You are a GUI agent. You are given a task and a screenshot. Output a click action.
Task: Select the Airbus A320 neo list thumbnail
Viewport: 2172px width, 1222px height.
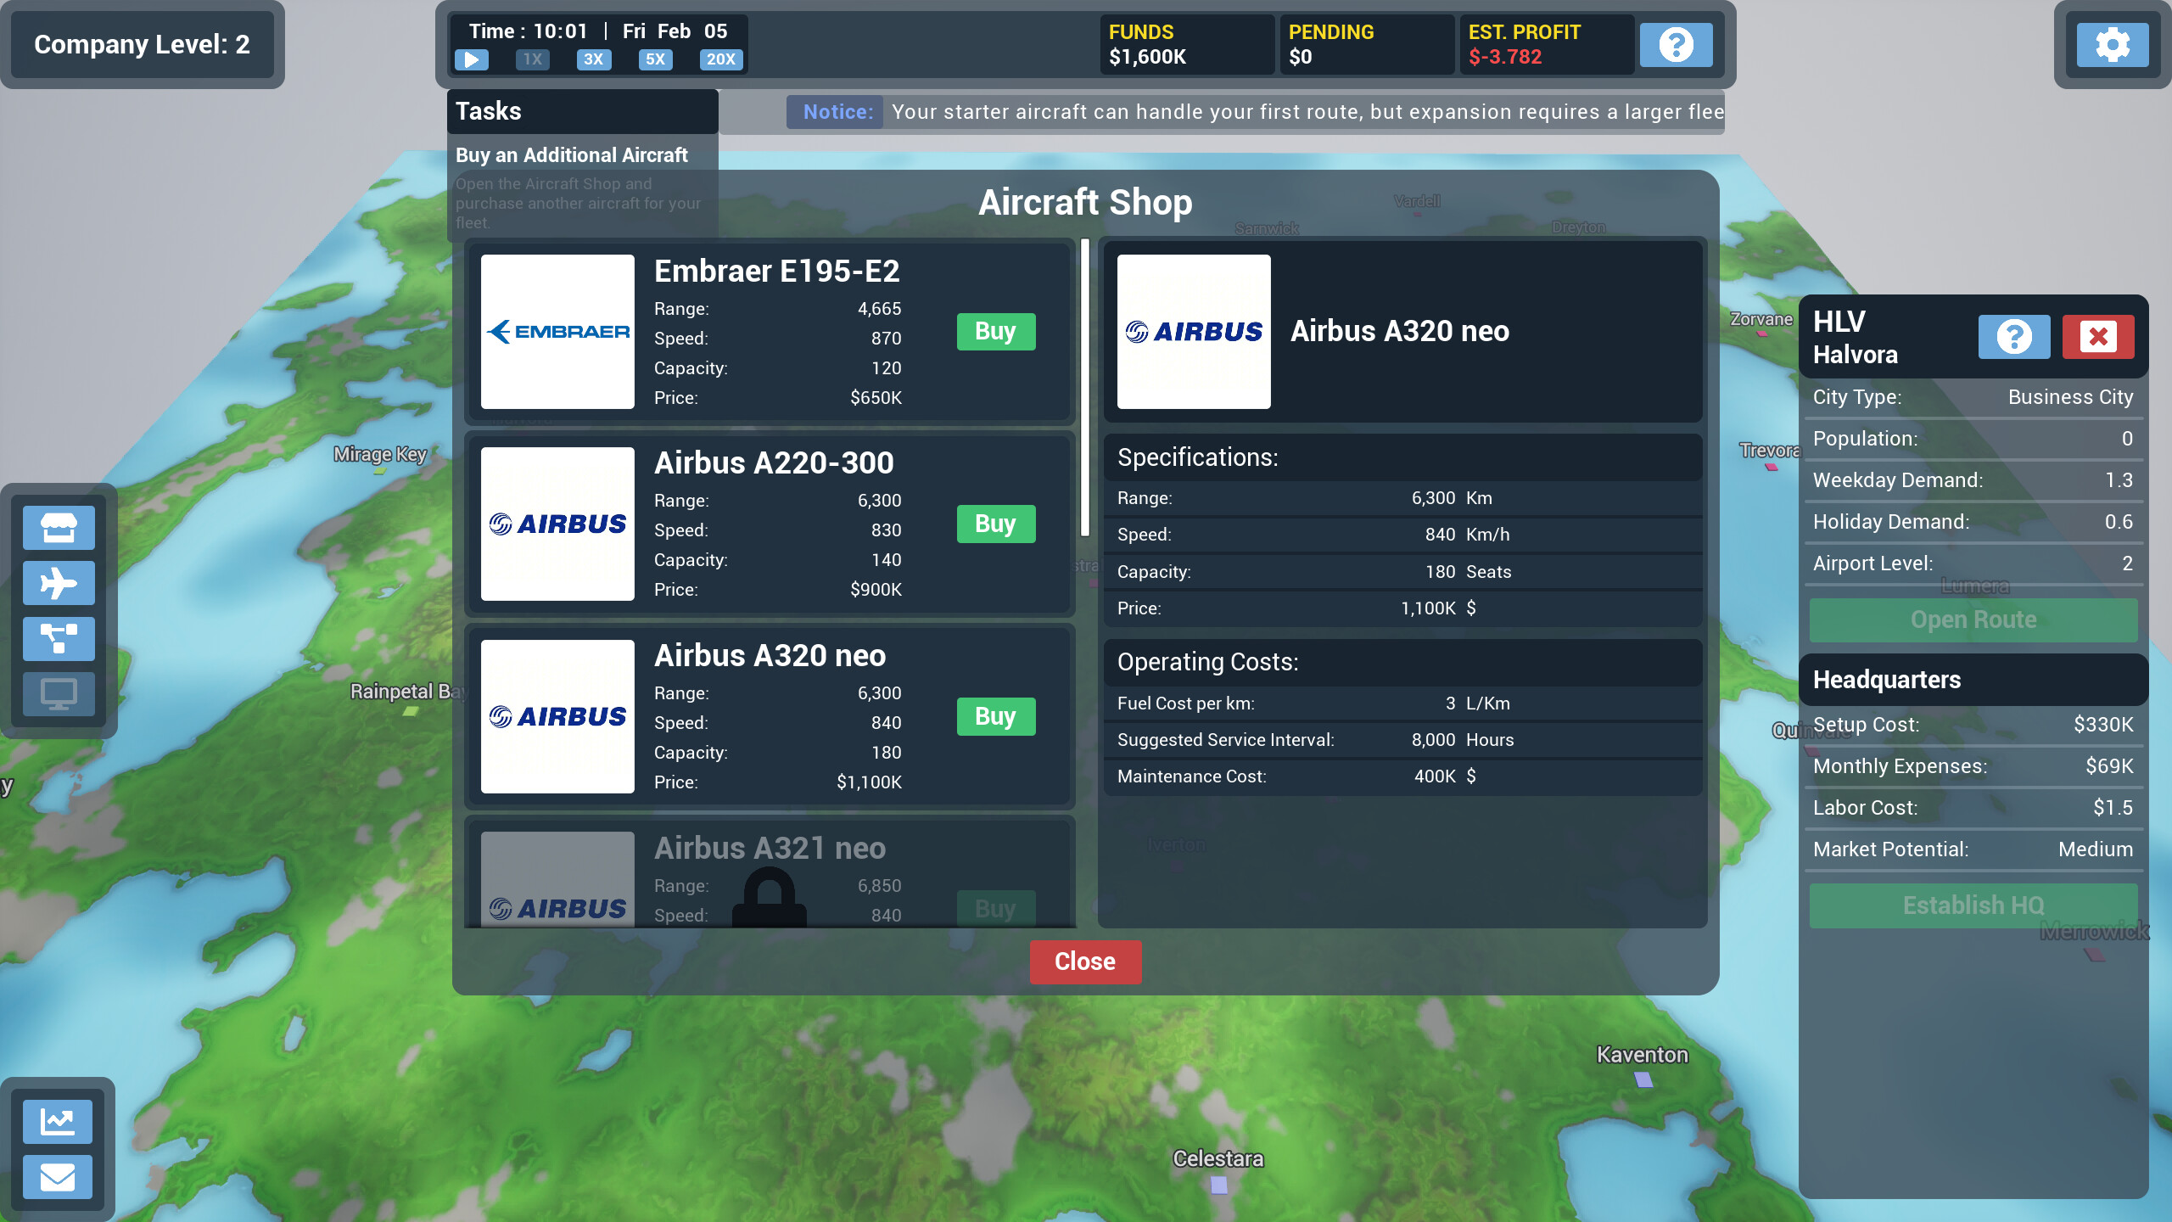pos(557,717)
